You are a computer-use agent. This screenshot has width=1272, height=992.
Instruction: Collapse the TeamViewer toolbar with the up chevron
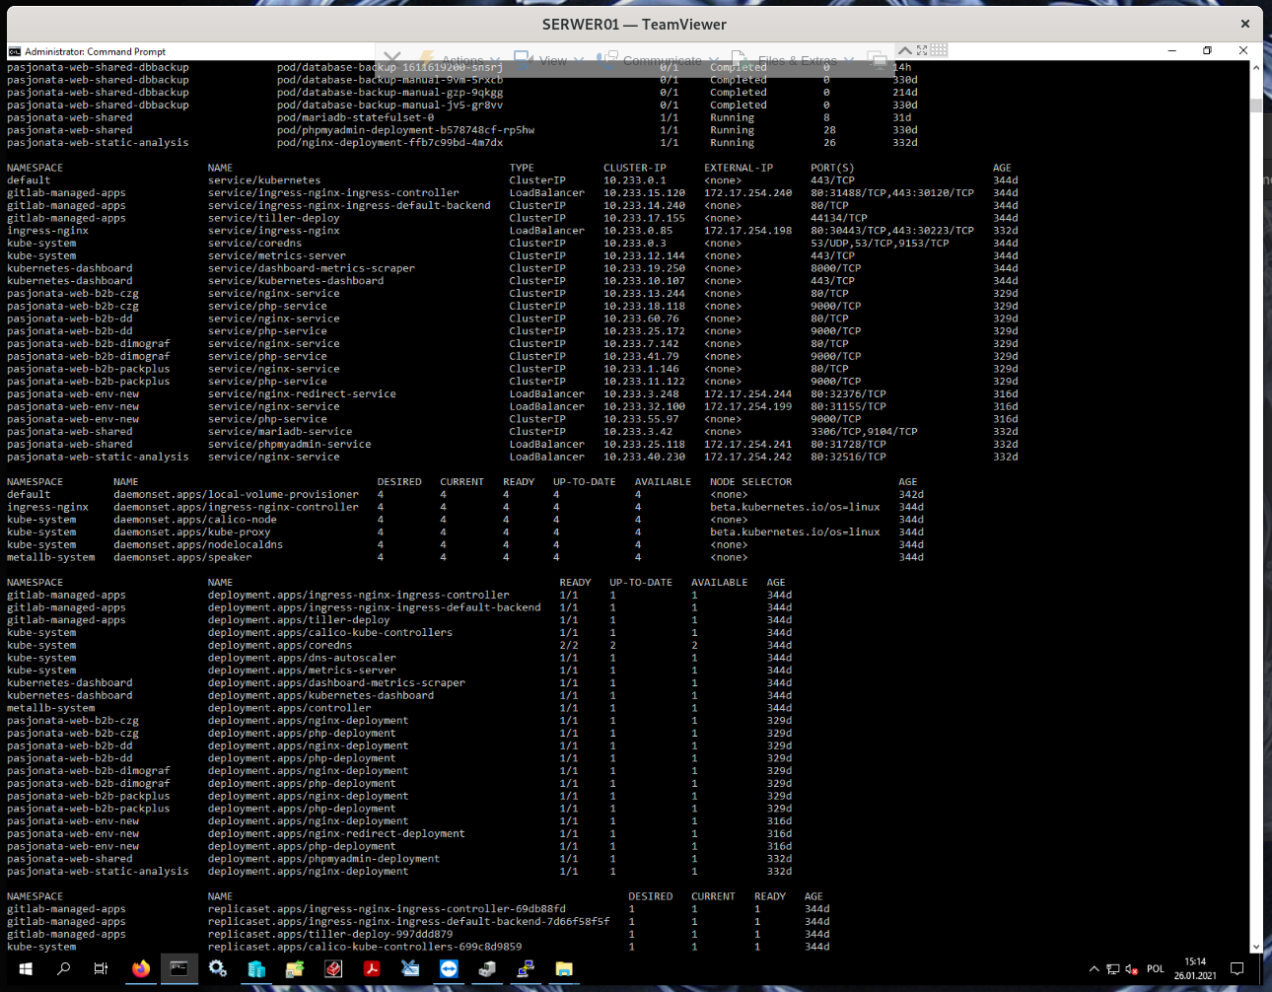click(x=904, y=49)
